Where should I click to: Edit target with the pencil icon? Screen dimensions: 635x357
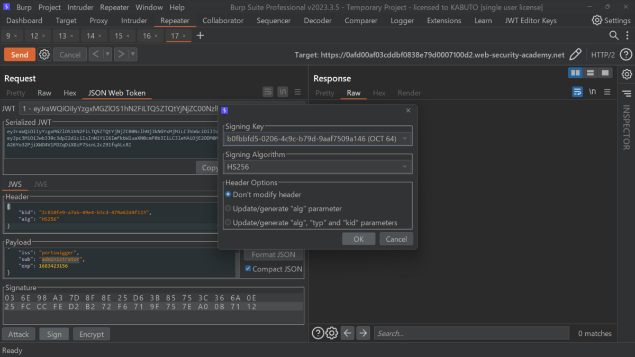tap(575, 54)
